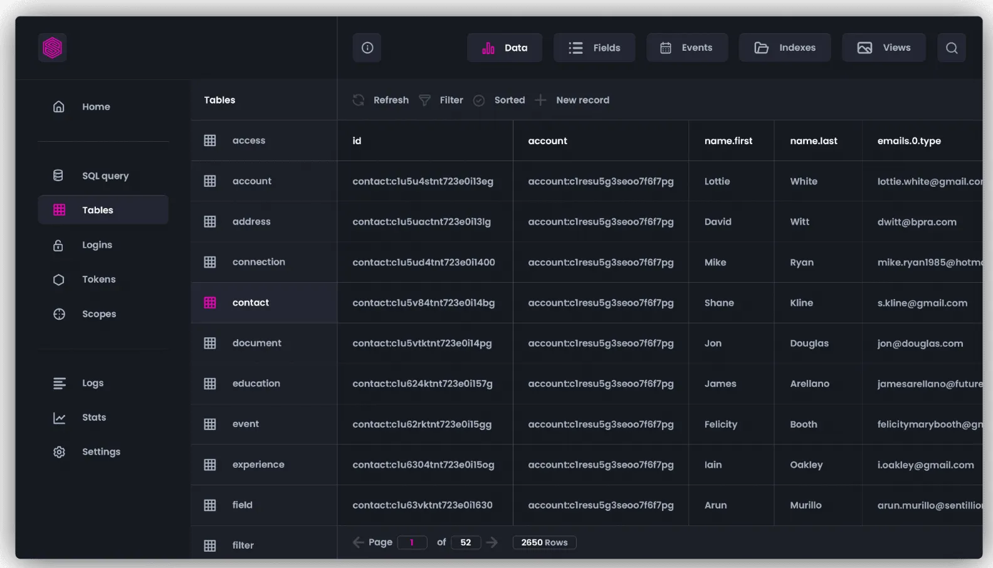
Task: Open the Events tab
Action: coord(686,48)
